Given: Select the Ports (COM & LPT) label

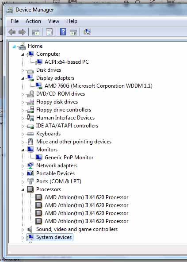Looking at the screenshot, I should pyautogui.click(x=59, y=181).
